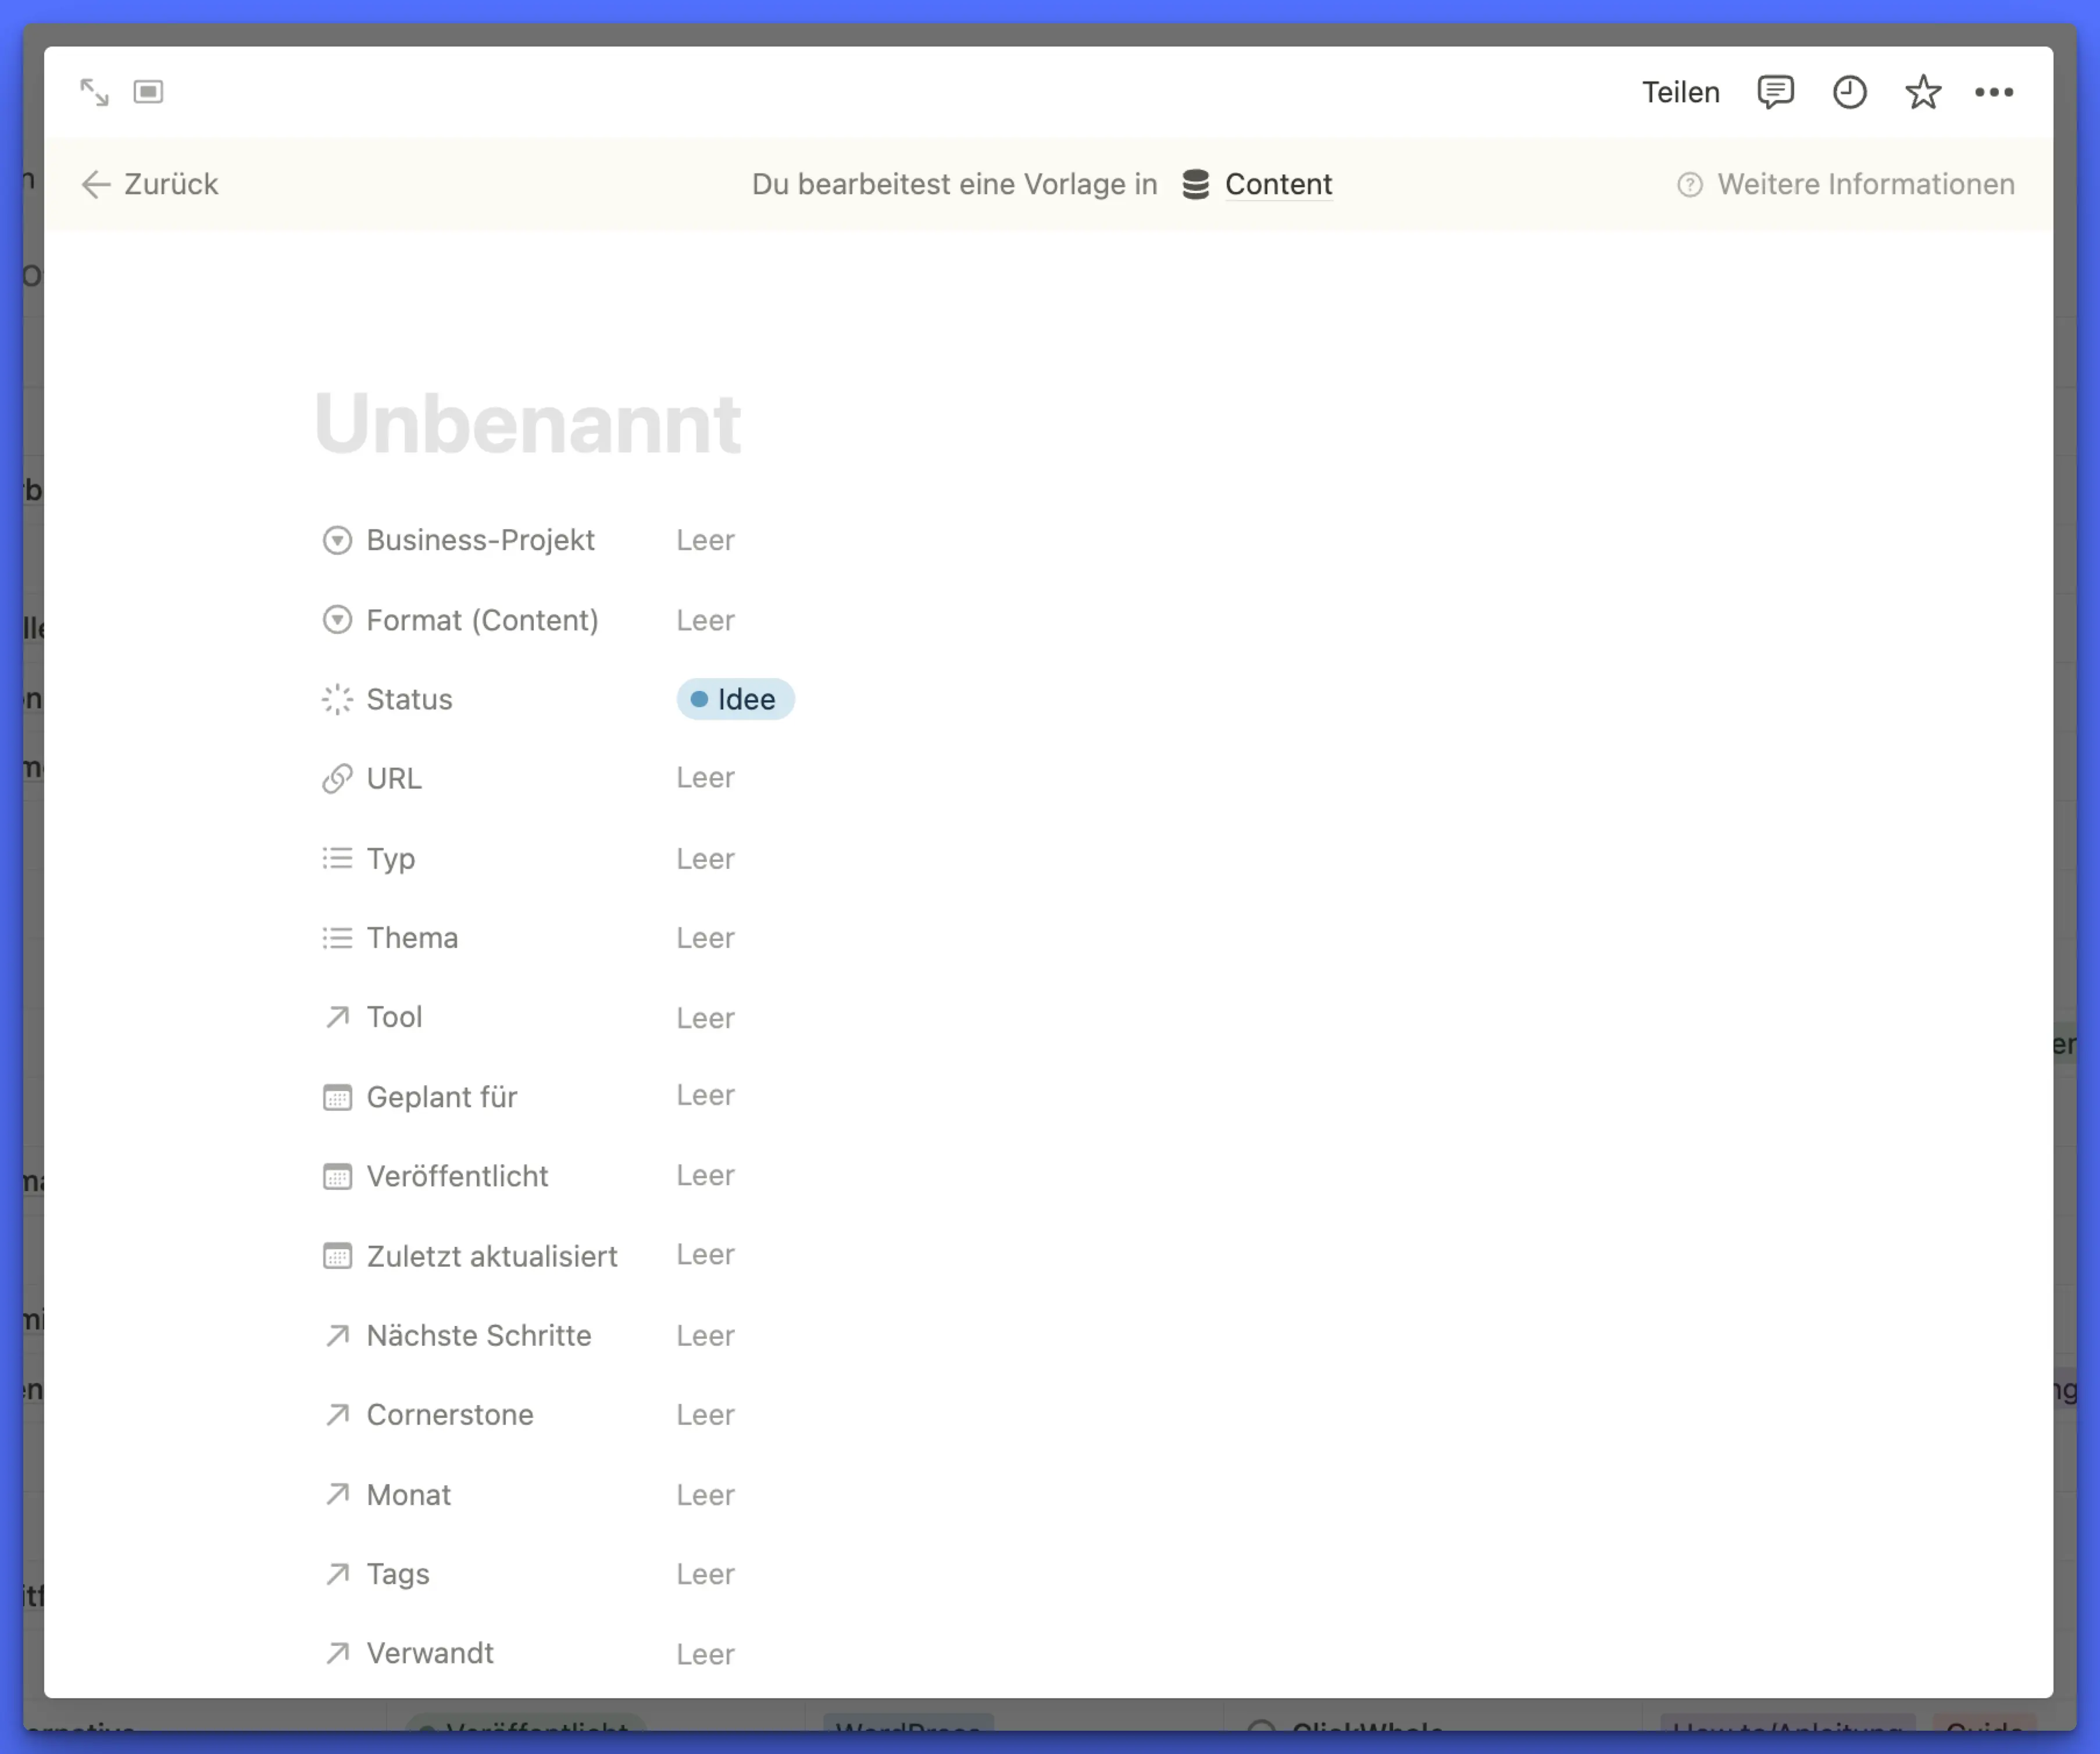Click the Teilen share button
2100x1754 pixels.
point(1680,92)
